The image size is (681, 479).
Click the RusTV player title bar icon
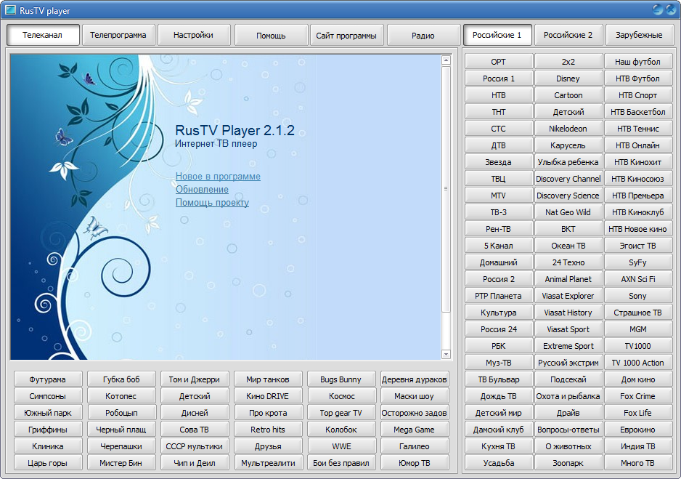(x=10, y=9)
